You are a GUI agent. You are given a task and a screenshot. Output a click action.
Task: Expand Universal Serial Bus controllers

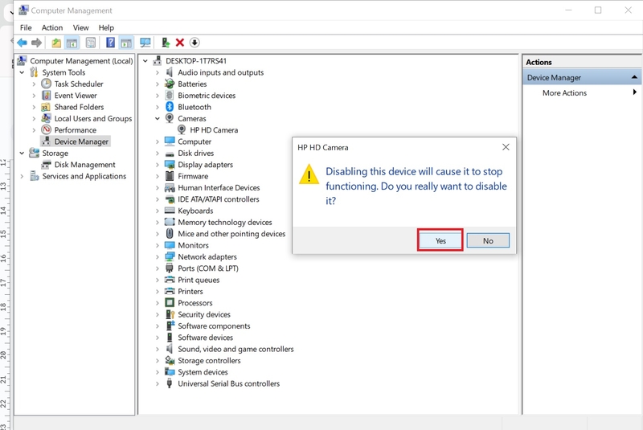[x=157, y=383]
